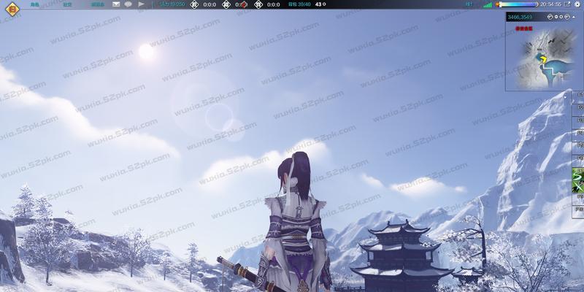
Task: Zoom in minimap with plus button
Action: point(561,17)
